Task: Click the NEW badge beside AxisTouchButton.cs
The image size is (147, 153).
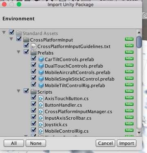Action: (x=129, y=98)
